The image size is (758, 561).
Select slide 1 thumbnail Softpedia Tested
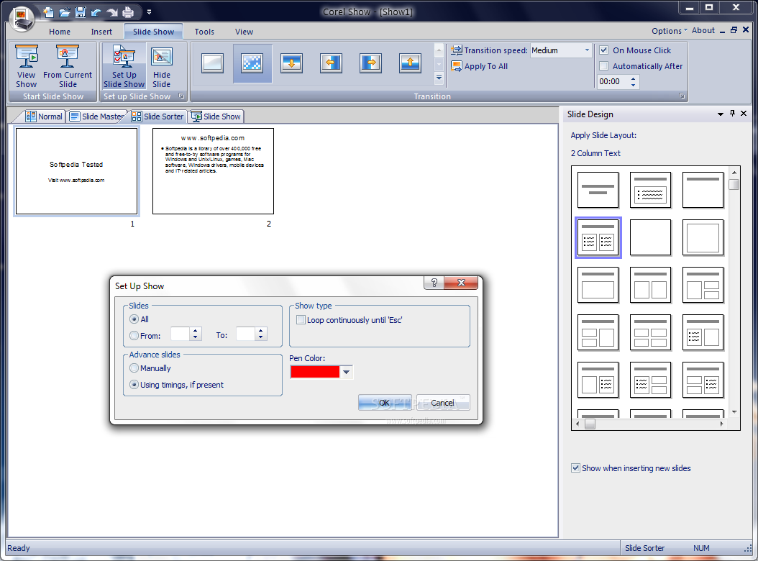tap(76, 171)
